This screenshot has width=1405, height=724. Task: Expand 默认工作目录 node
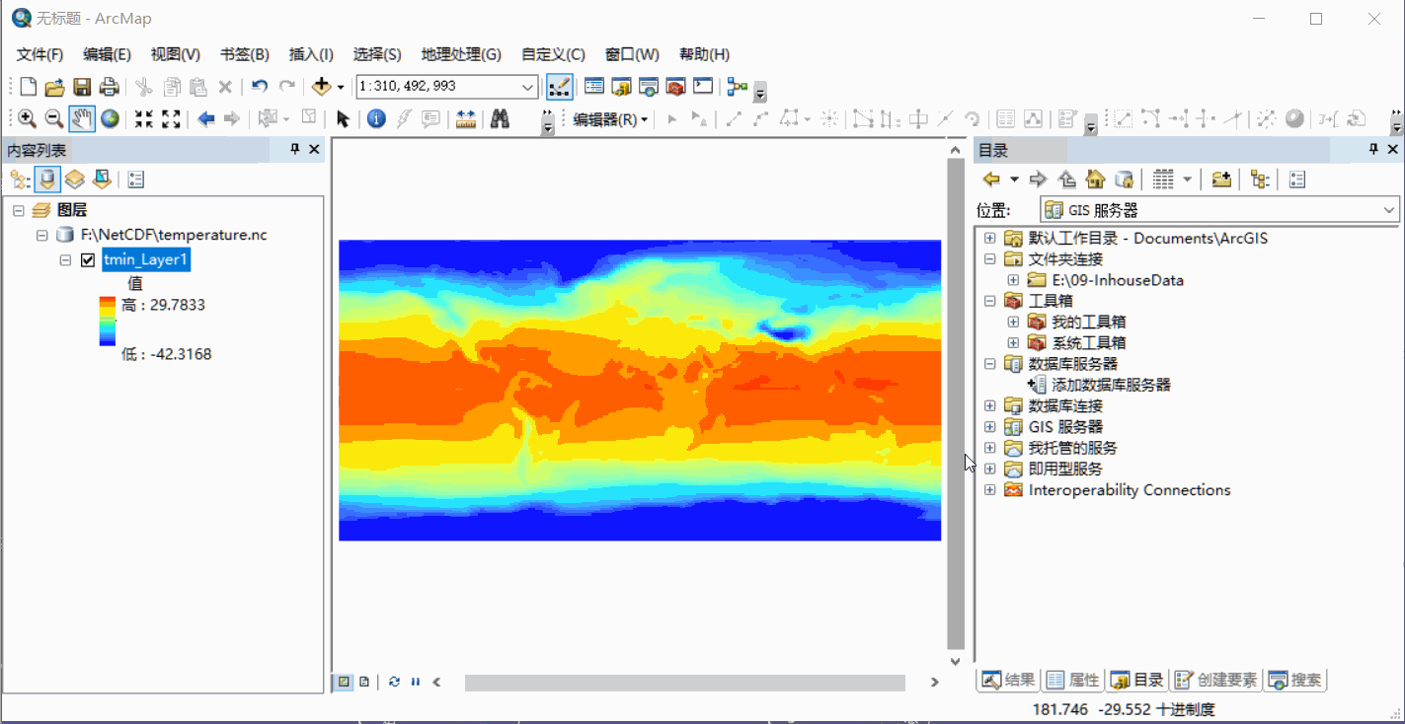point(990,238)
